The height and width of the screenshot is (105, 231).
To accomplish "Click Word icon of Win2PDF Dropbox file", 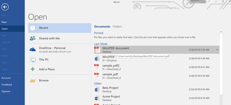I will [x=97, y=59].
